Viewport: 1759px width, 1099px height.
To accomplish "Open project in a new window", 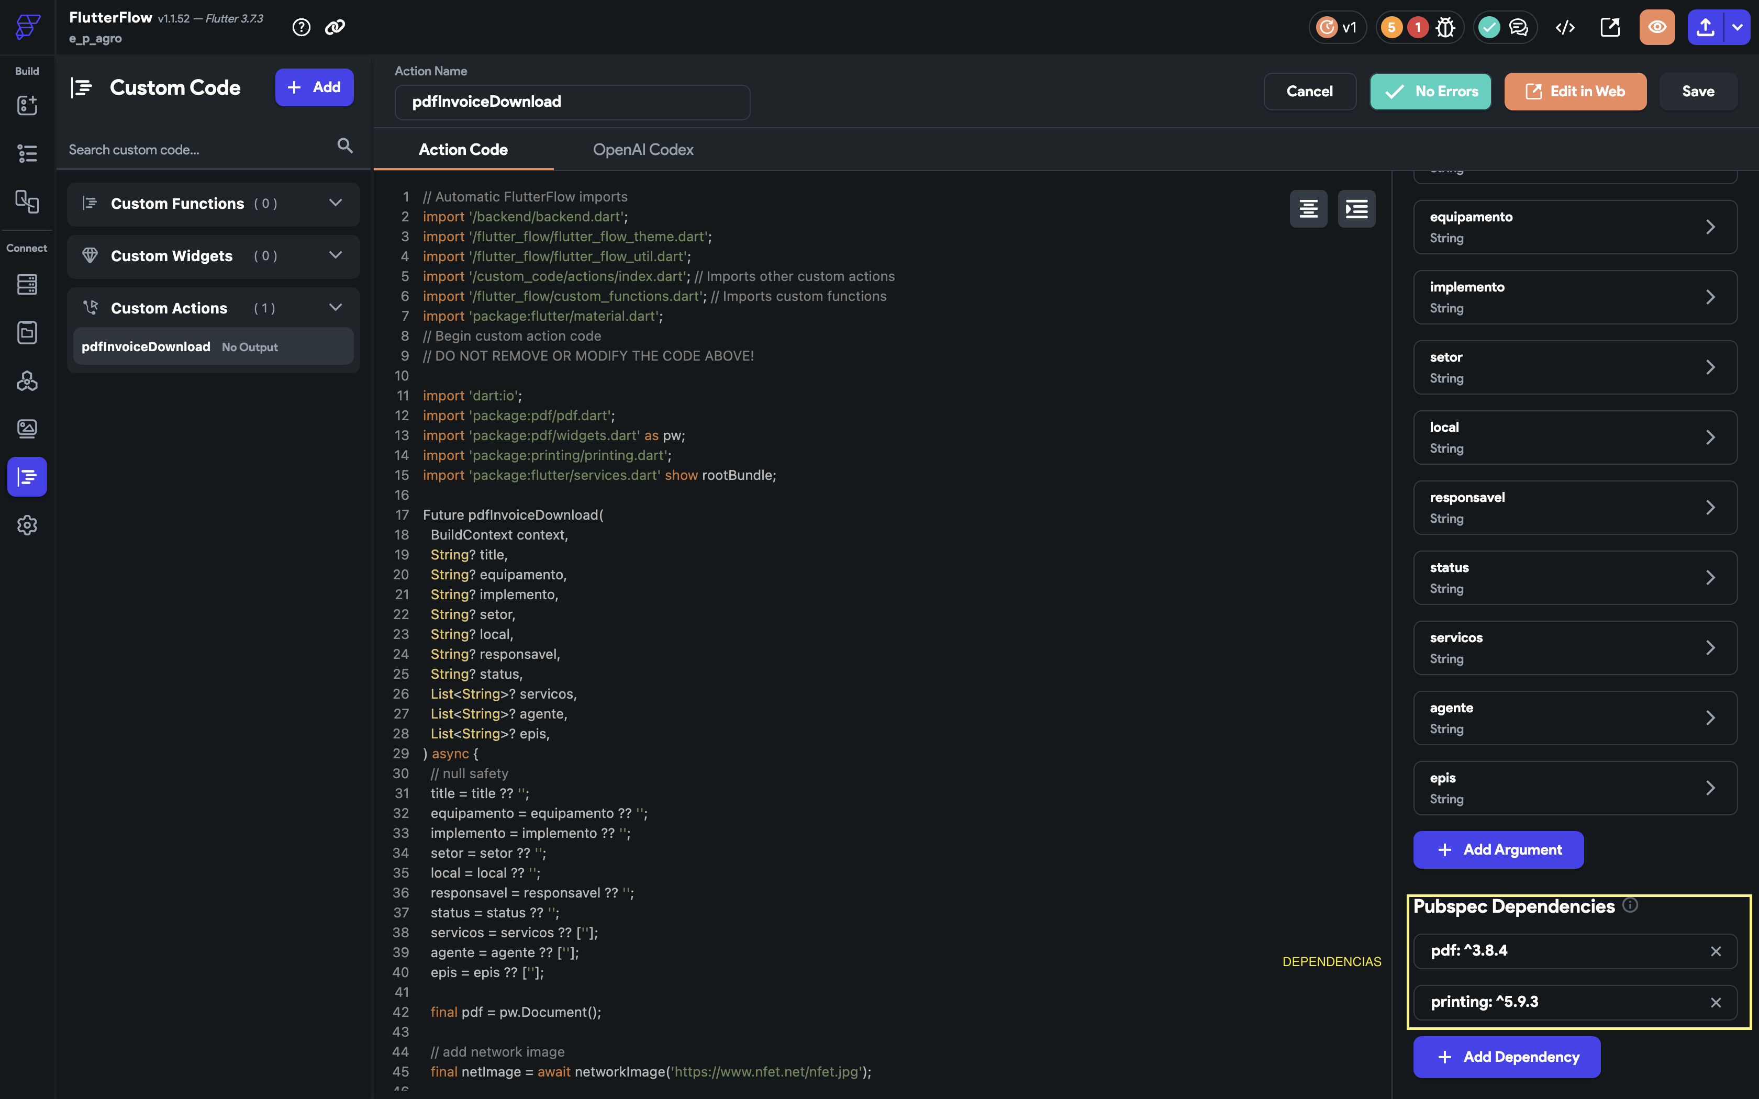I will [x=1609, y=27].
